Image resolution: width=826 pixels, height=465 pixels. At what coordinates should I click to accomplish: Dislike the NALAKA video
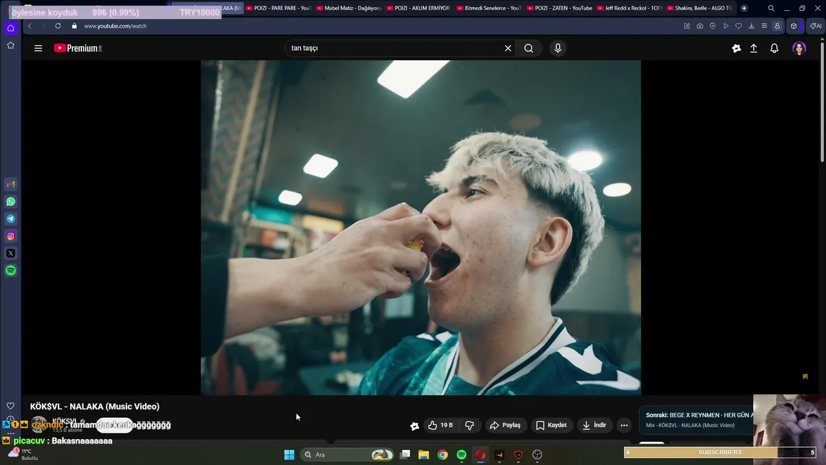pyautogui.click(x=469, y=425)
